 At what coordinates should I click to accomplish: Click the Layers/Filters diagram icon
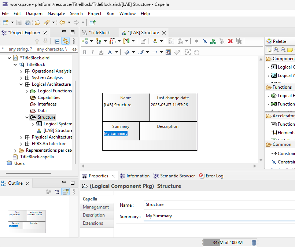(x=126, y=41)
